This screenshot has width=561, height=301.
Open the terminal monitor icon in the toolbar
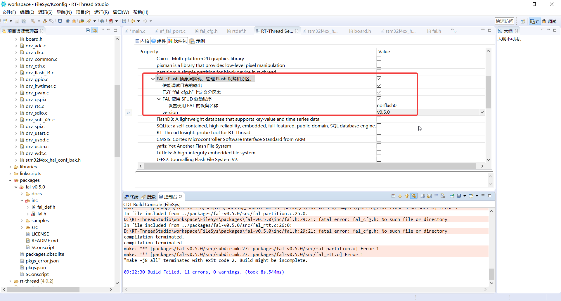(60, 21)
